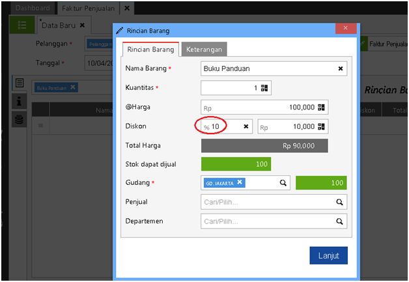Open the coins/cost sidebar icon

20,120
